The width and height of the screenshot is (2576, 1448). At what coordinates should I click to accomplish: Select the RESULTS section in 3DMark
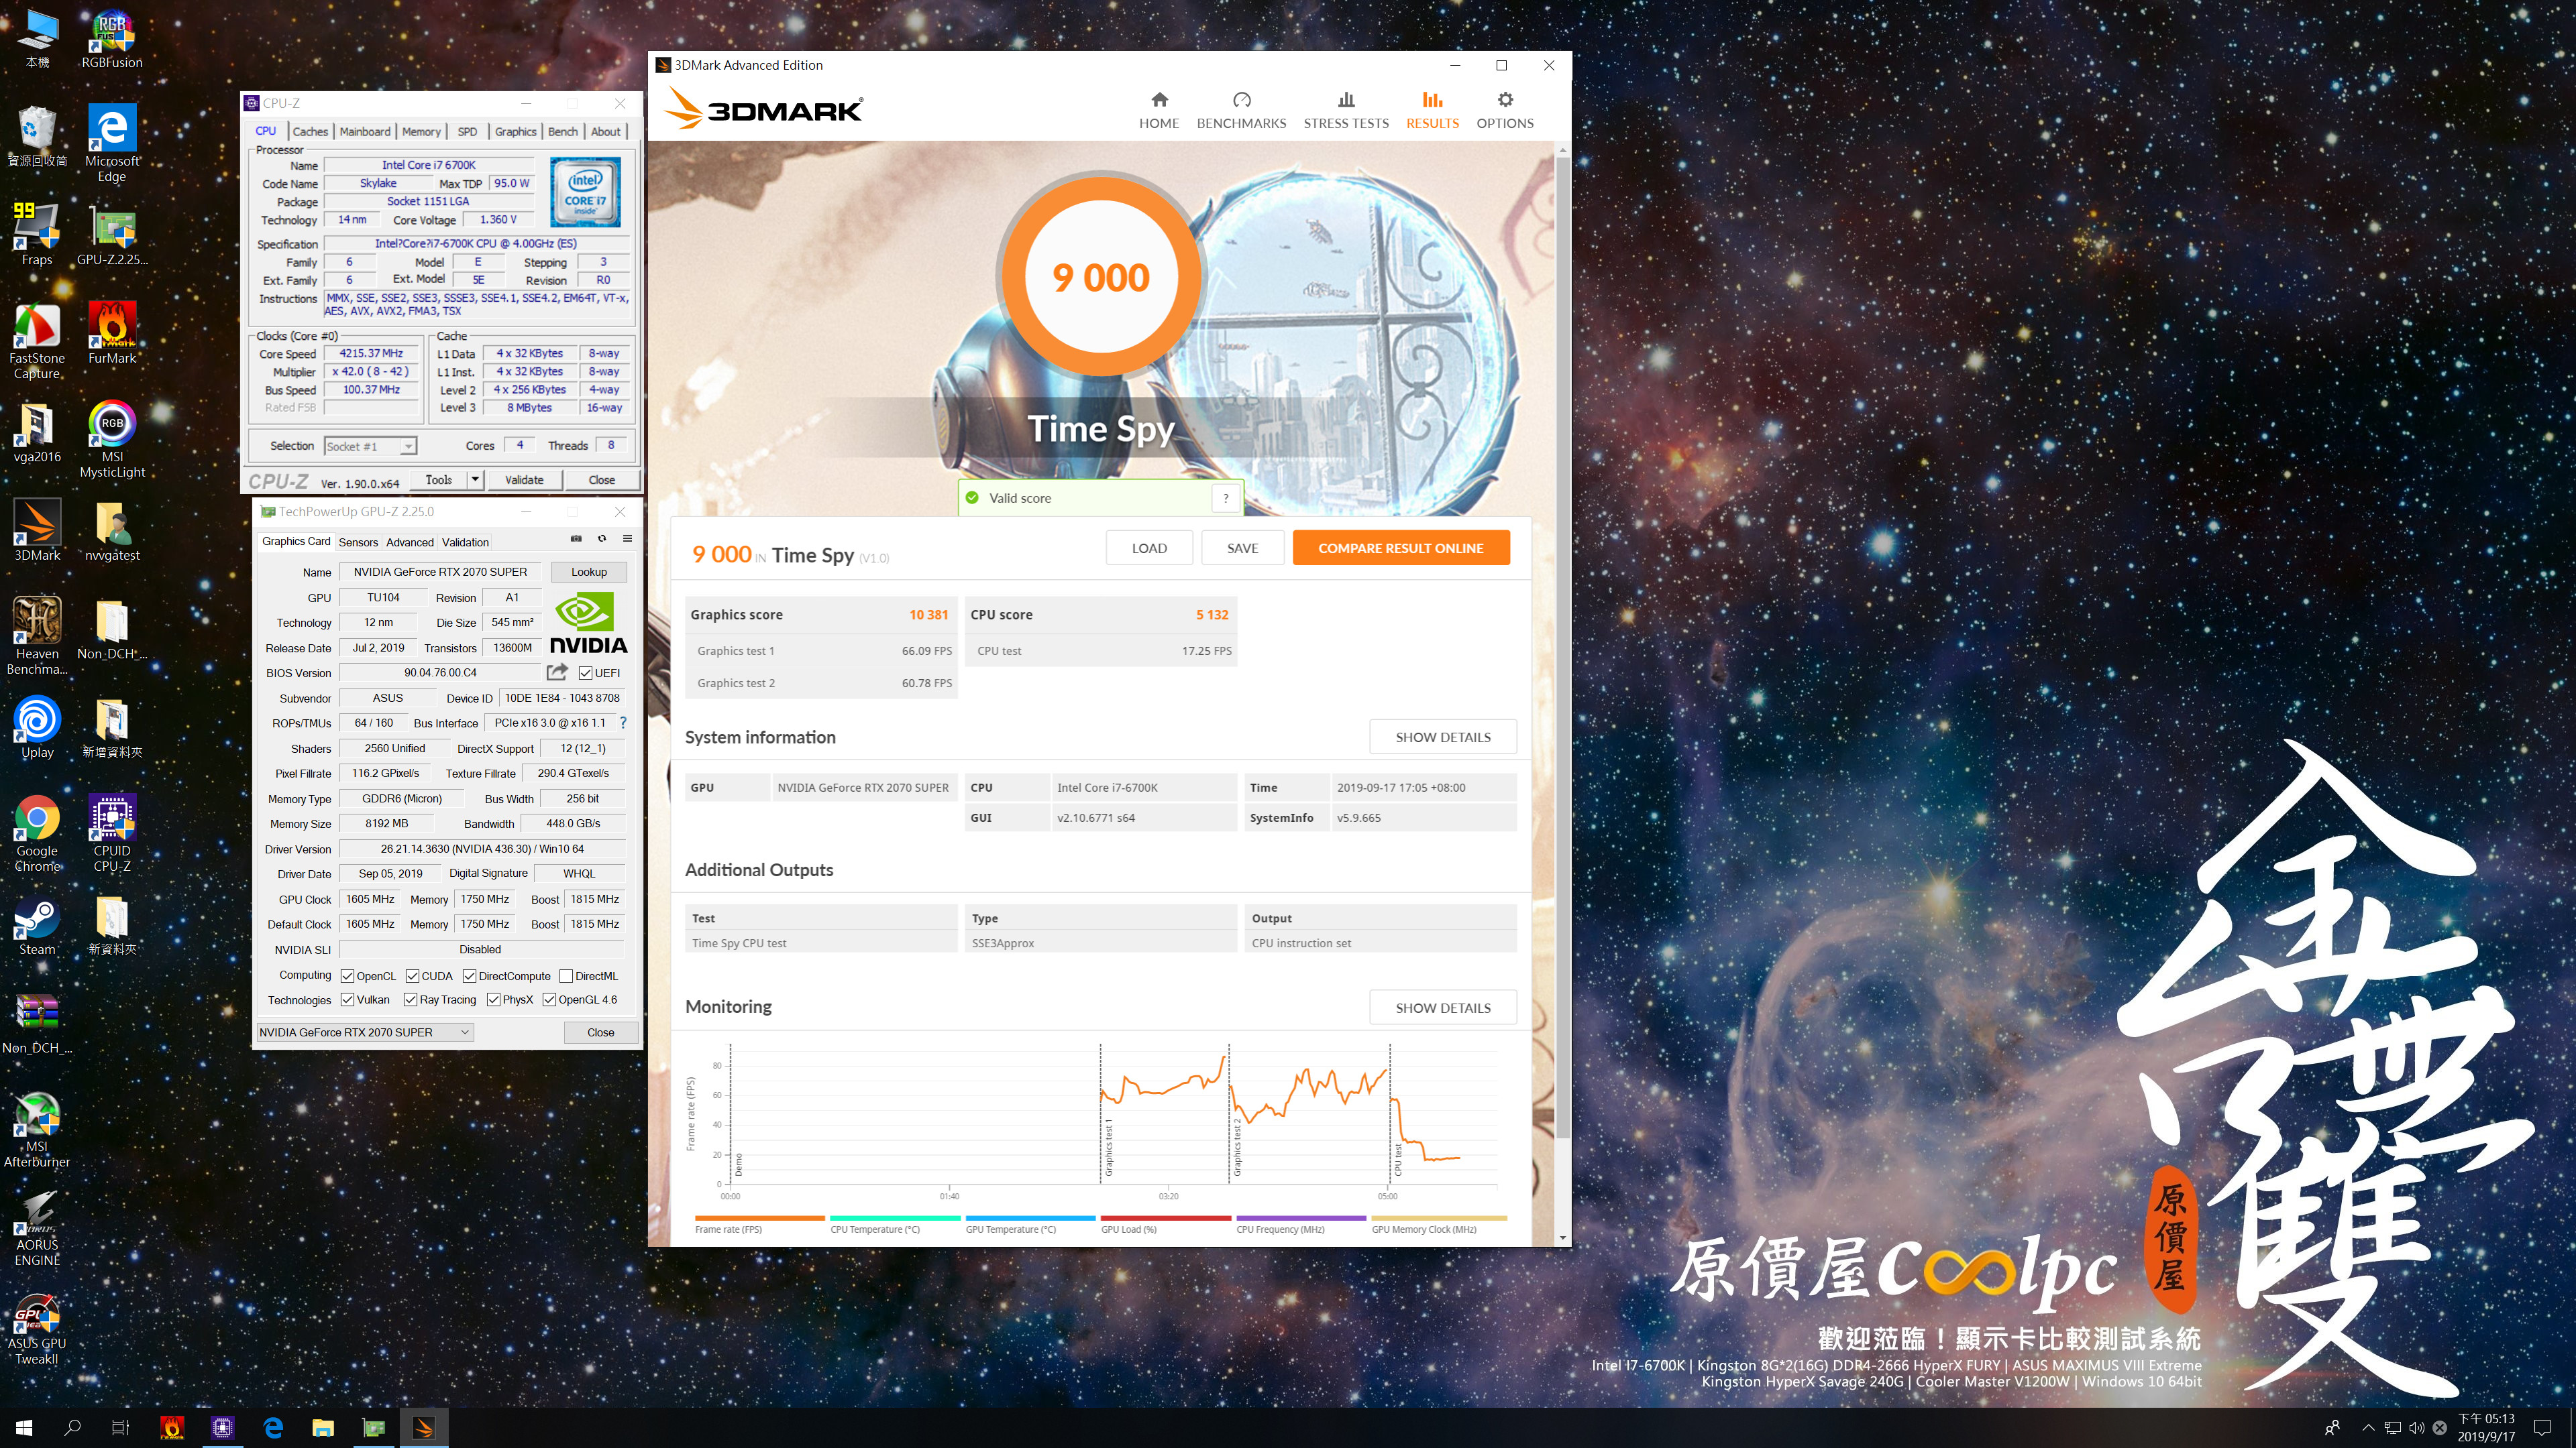(1432, 111)
